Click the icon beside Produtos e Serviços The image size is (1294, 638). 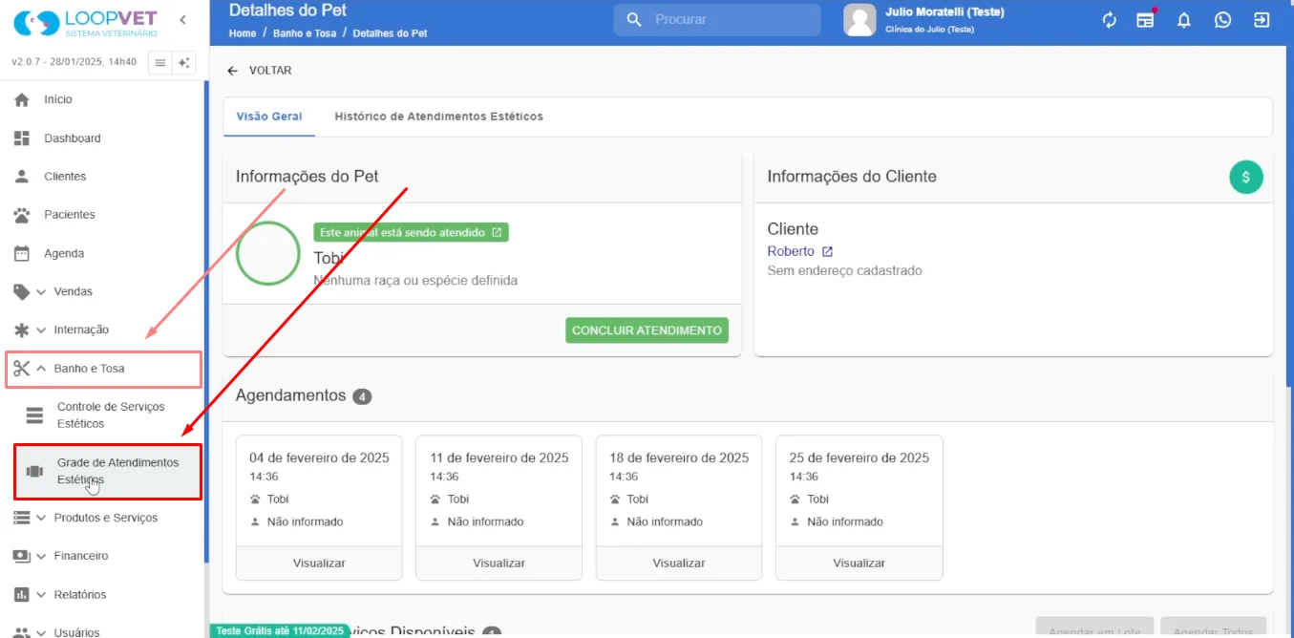(21, 518)
